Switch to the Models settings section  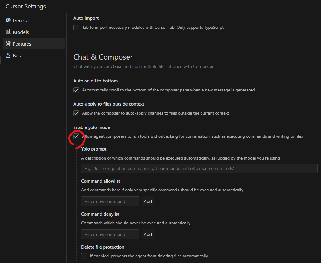coord(21,32)
